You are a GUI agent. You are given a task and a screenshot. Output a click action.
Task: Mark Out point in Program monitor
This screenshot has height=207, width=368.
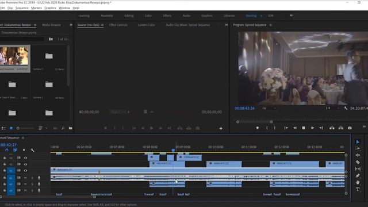[x=275, y=128]
